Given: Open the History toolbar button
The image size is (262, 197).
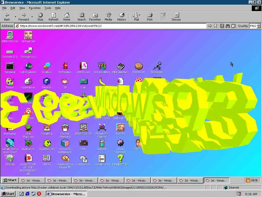Looking at the screenshot, I should pos(122,17).
